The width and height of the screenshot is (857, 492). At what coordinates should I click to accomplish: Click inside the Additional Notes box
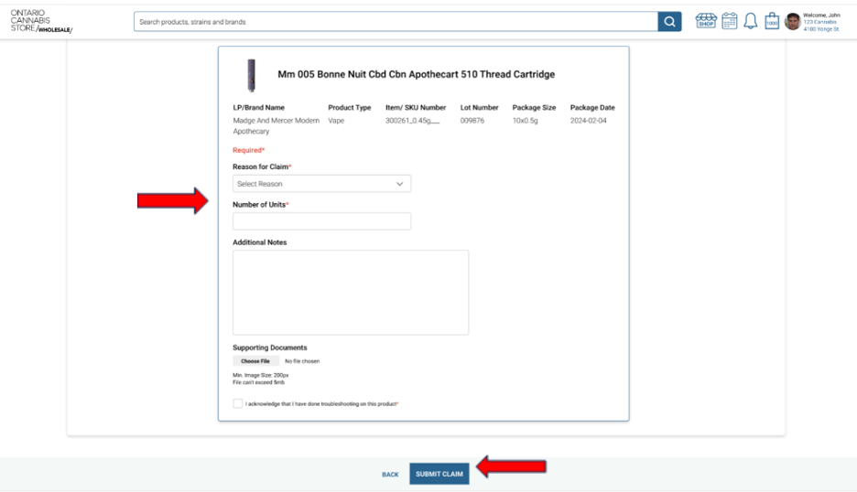pyautogui.click(x=351, y=292)
